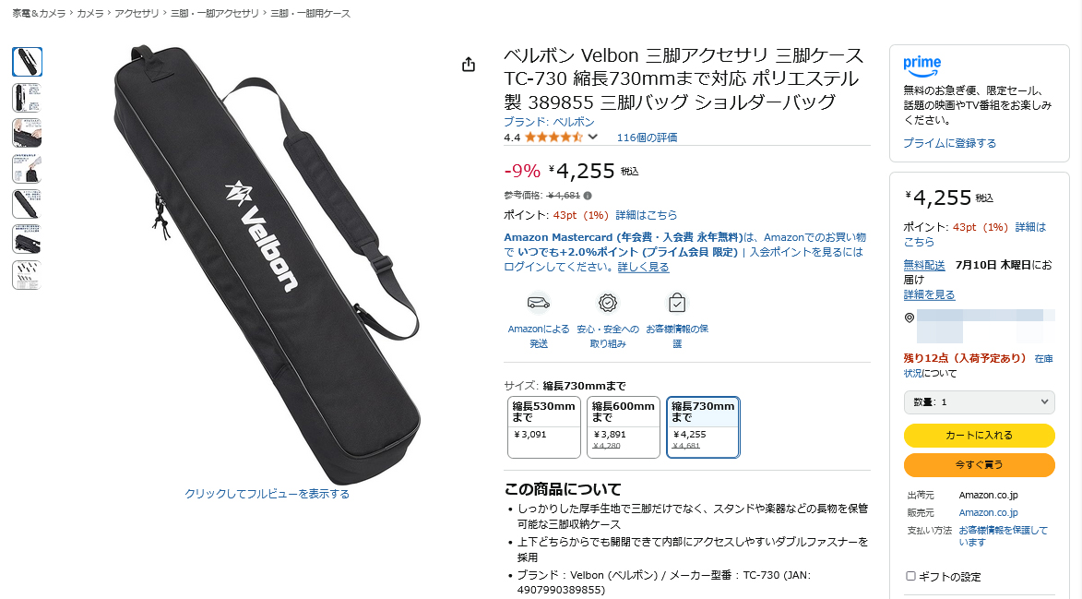Select size option 縮長600mmまで
This screenshot has height=599, width=1082.
tap(624, 427)
